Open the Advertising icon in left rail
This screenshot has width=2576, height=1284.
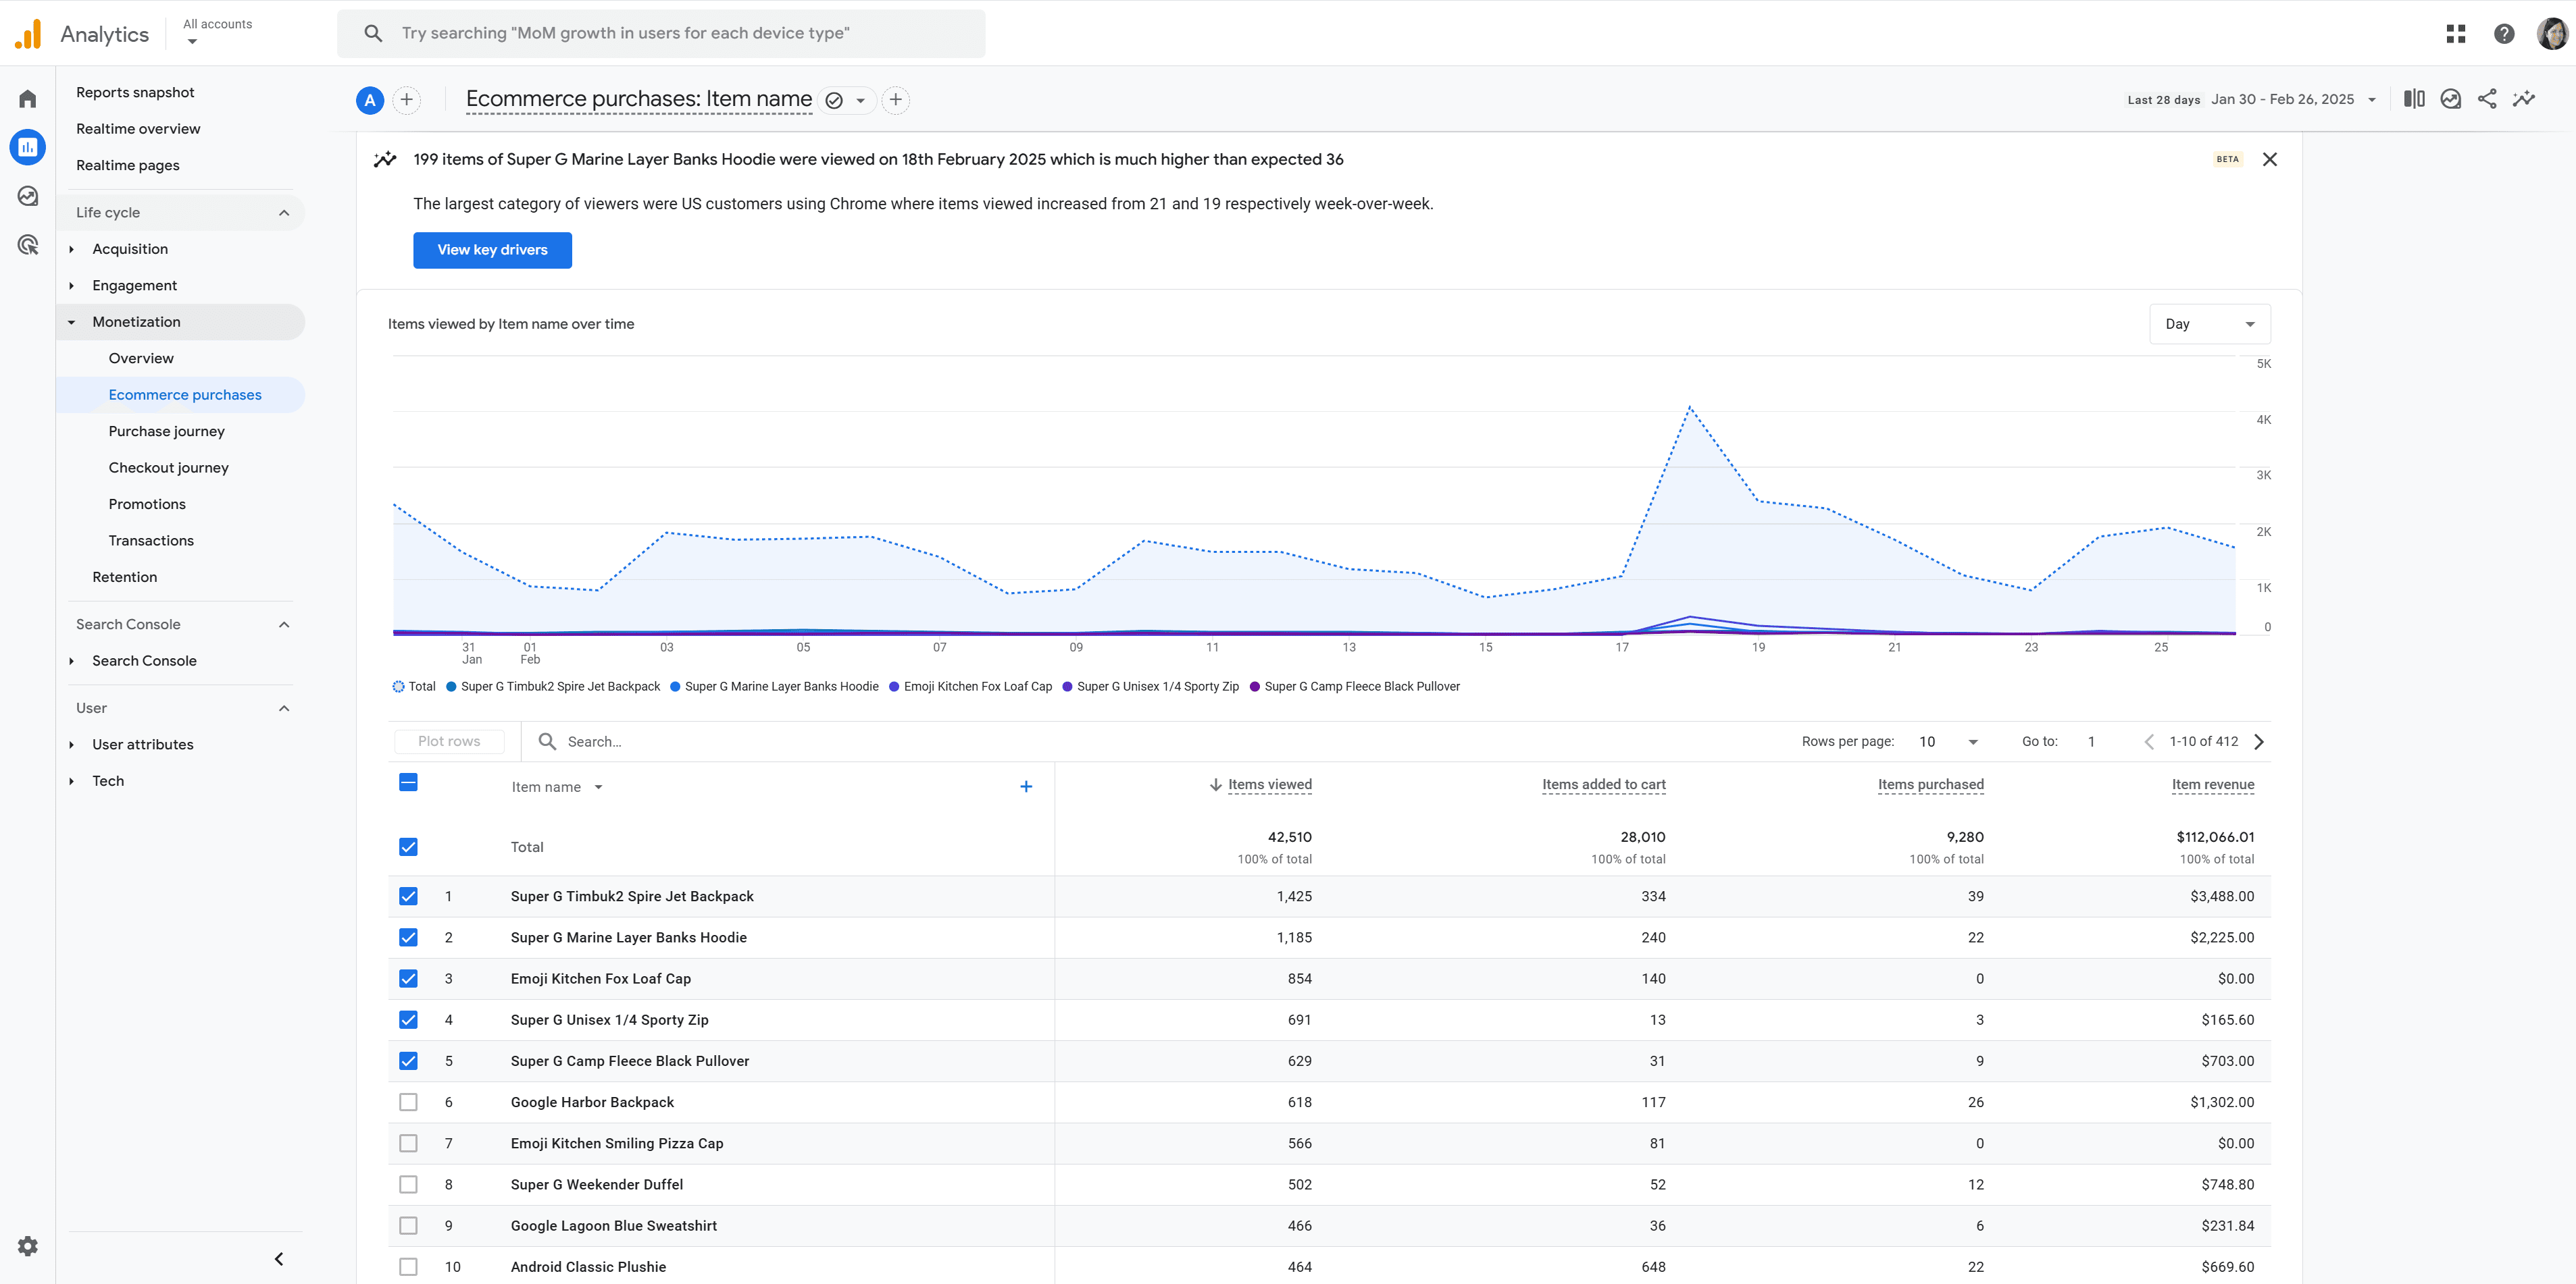click(x=28, y=245)
